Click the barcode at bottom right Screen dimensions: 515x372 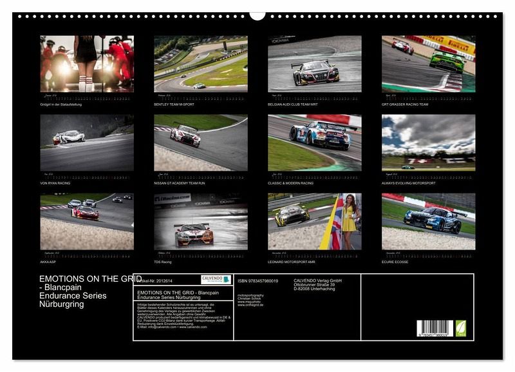coord(435,329)
